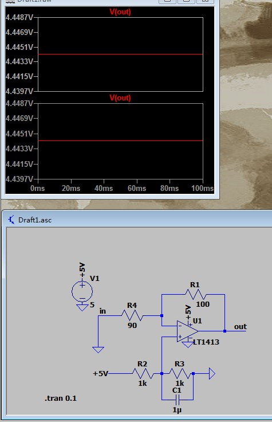Click the 20ms time axis label
Image resolution: width=272 pixels, height=422 pixels.
71,188
